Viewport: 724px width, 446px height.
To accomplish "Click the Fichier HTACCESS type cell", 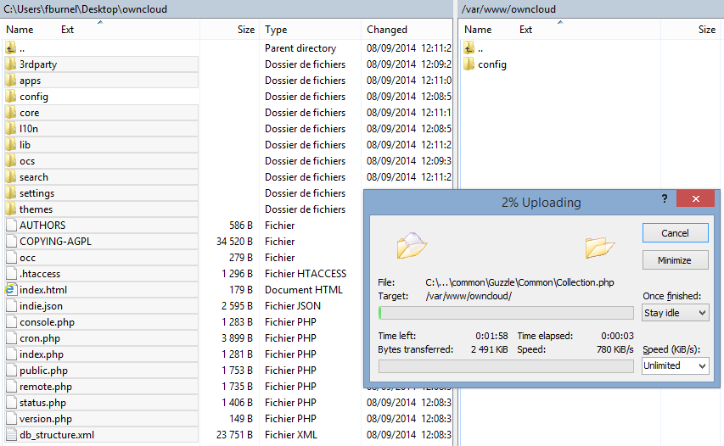I will (x=306, y=274).
